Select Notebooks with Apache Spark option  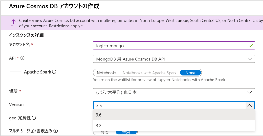[150, 73]
